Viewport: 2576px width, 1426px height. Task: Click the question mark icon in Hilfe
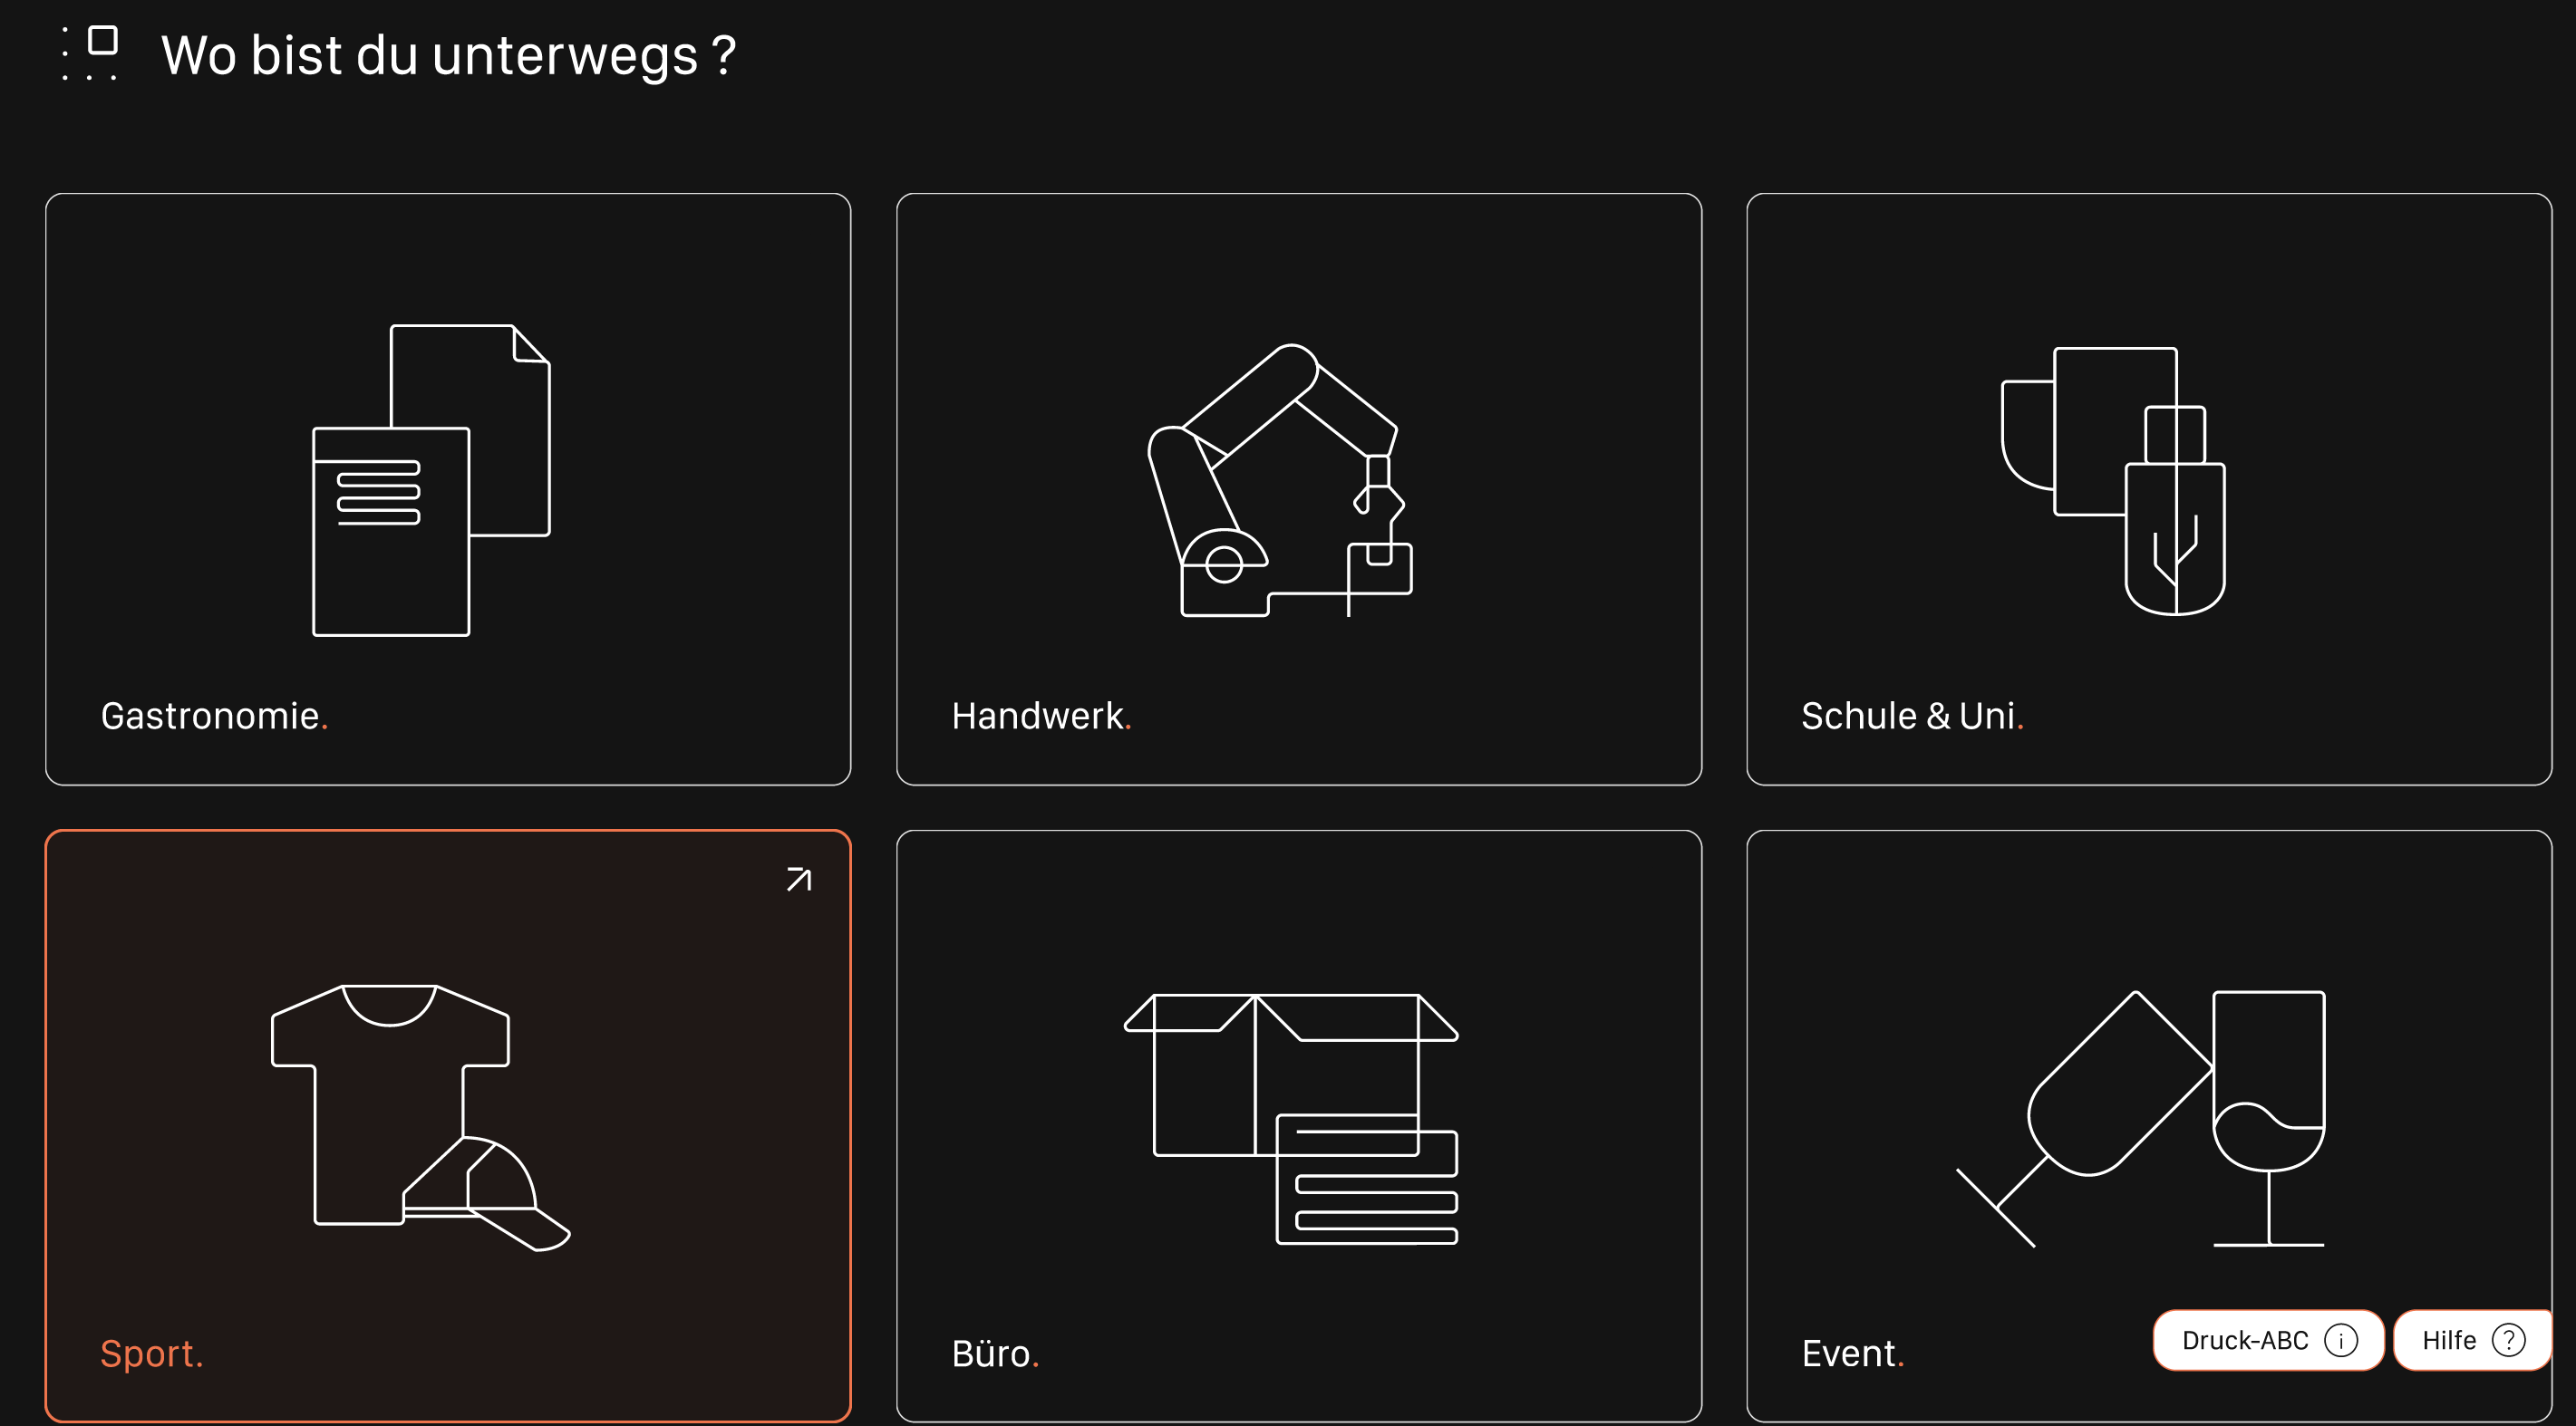coord(2509,1340)
